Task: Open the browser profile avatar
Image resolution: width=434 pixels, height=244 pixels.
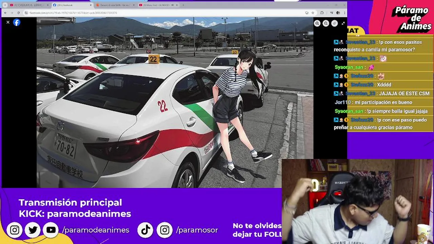Action: pyautogui.click(x=338, y=13)
